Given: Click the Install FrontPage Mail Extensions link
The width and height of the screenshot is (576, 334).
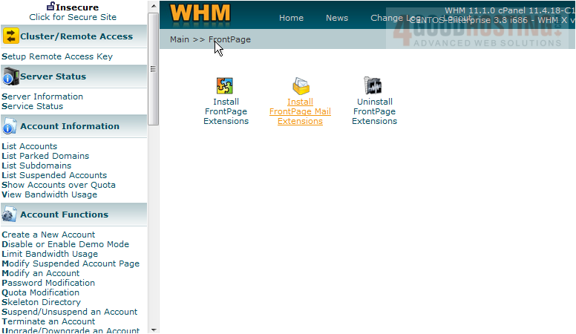Looking at the screenshot, I should (300, 111).
